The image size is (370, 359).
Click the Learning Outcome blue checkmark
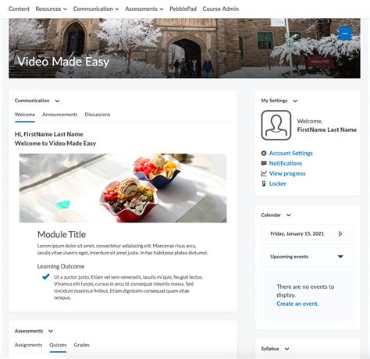(46, 276)
